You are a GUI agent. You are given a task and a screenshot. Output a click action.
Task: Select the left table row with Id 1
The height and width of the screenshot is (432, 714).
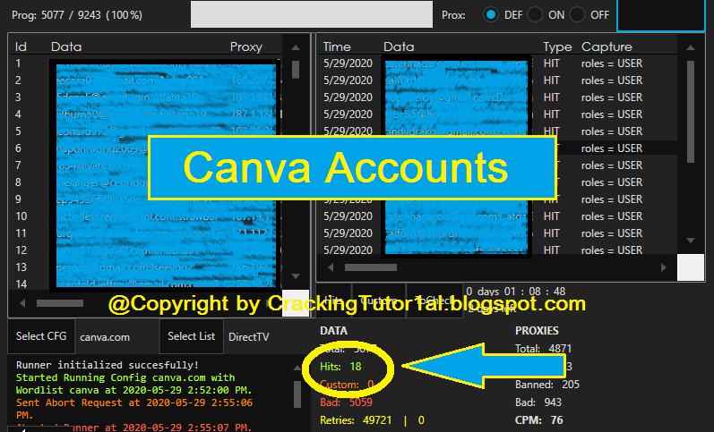(146, 64)
